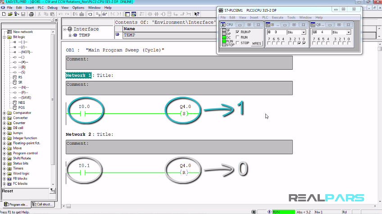
Task: Open the Debug menu
Action: [52, 8]
